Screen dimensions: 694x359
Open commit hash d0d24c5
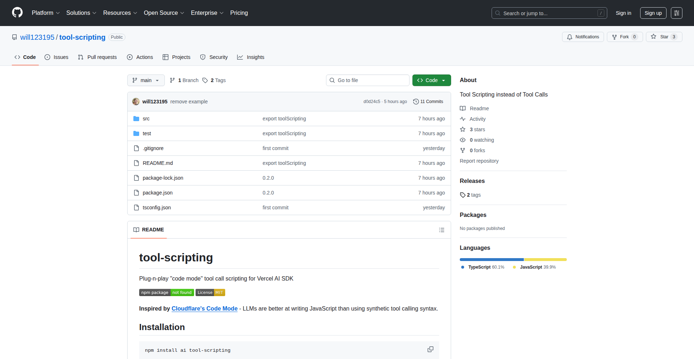pos(372,102)
